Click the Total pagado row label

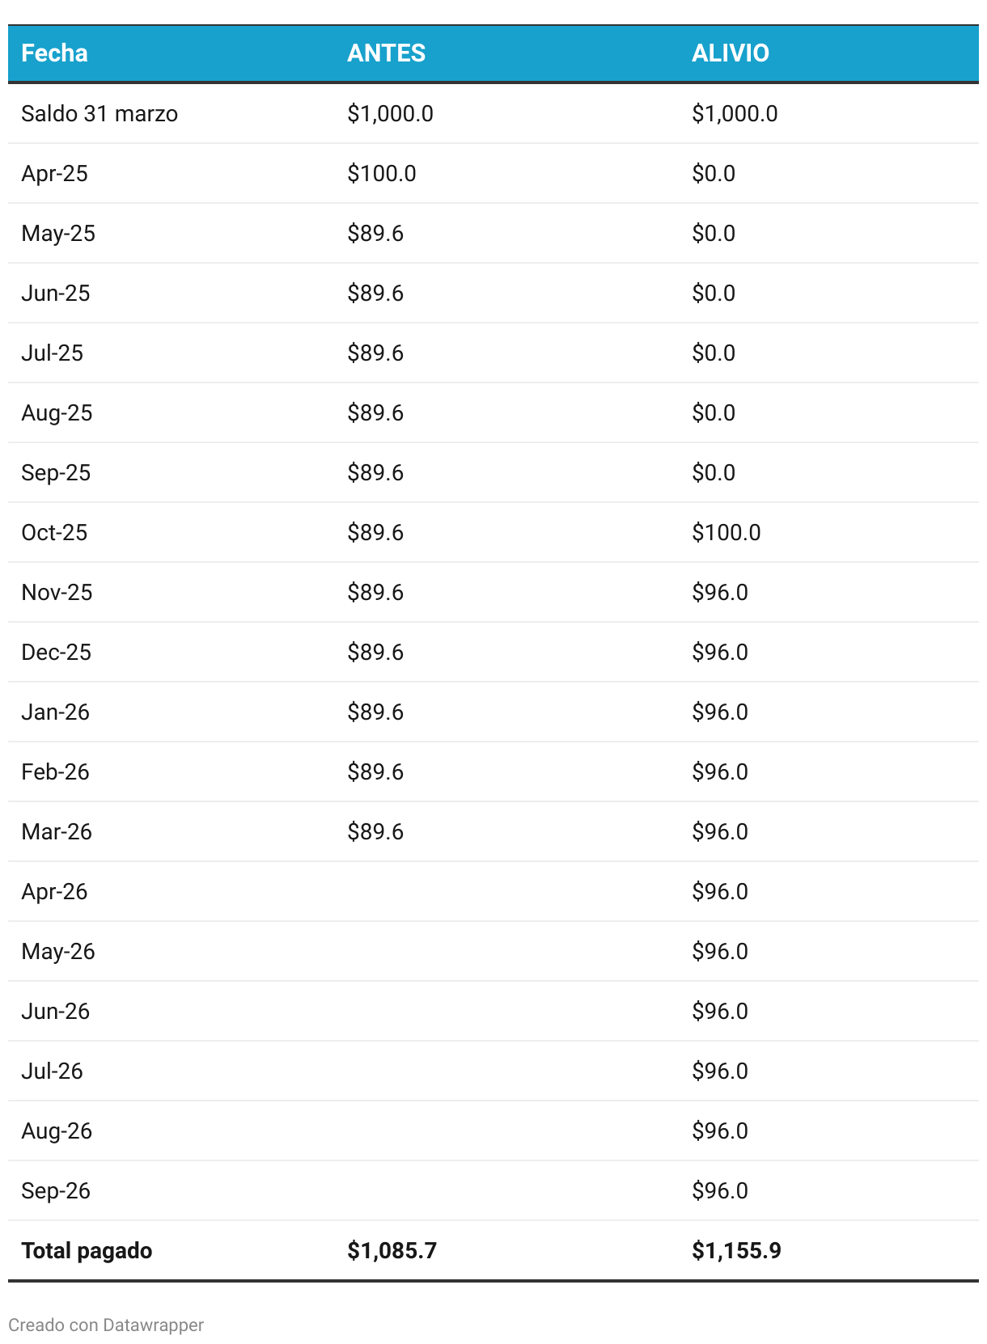tap(87, 1250)
